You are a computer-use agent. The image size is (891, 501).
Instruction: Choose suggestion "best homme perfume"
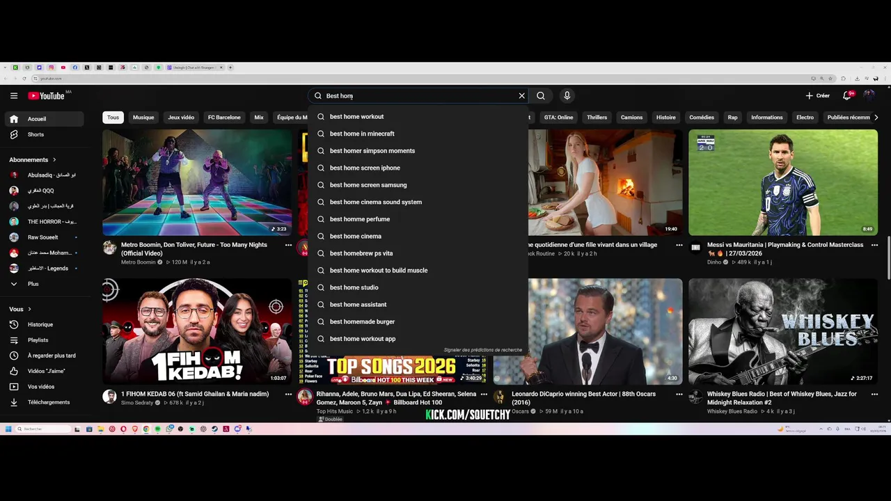click(418, 219)
